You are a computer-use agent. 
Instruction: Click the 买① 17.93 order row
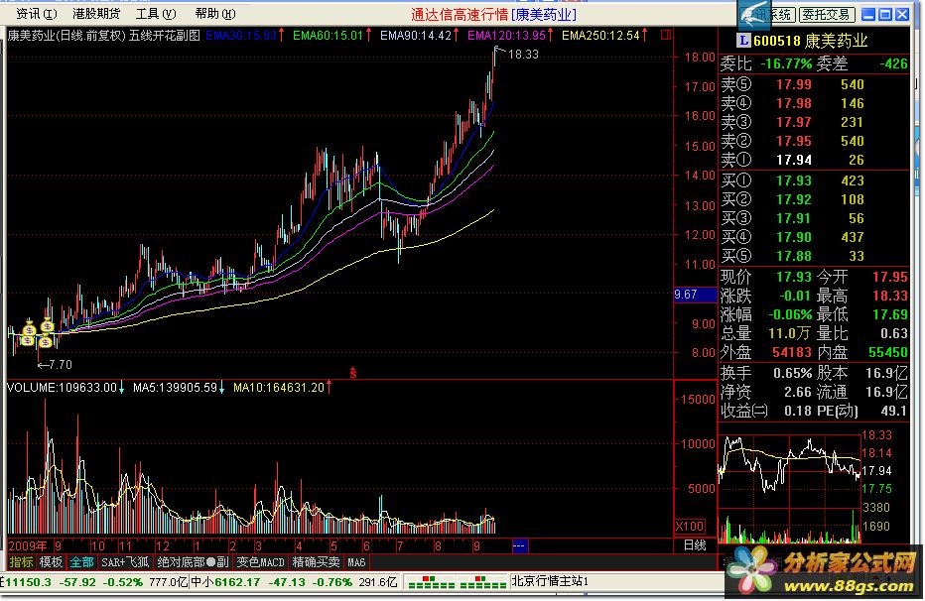pyautogui.click(x=814, y=180)
